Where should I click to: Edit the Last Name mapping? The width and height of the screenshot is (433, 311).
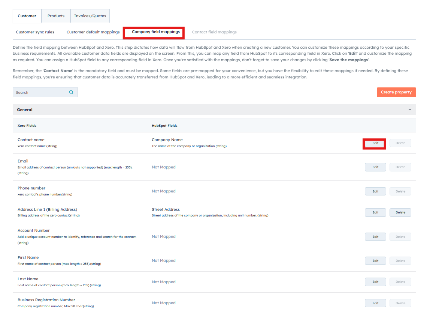pos(375,282)
